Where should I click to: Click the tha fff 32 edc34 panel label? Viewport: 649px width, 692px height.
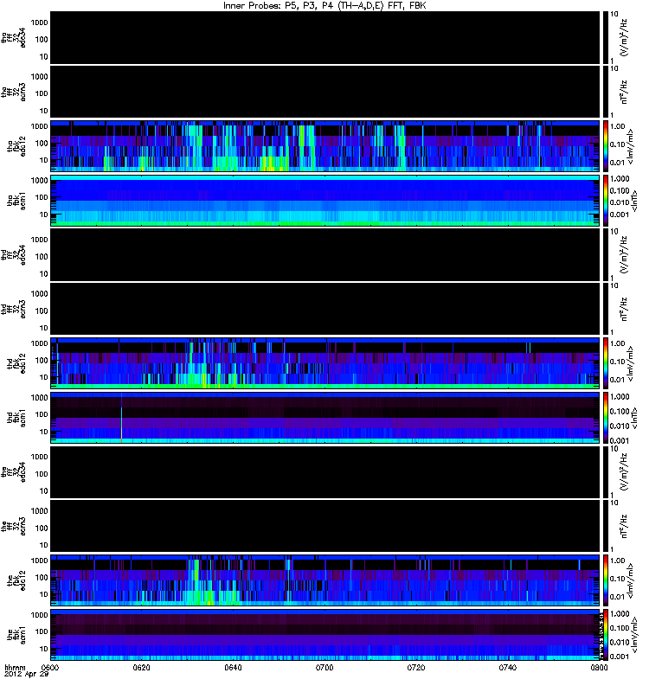(x=14, y=37)
